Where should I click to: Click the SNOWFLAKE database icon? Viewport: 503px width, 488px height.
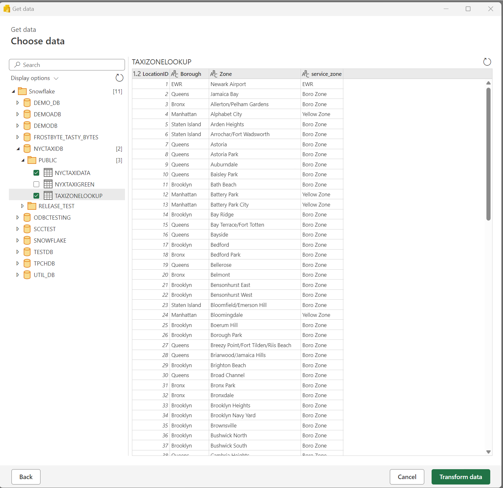pyautogui.click(x=27, y=240)
